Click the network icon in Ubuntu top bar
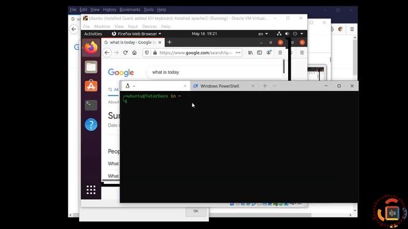Screen dimensions: 408x229 click(x=279, y=34)
